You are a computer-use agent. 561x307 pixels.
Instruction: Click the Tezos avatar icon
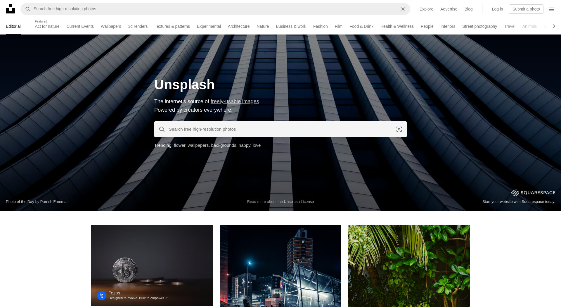[x=102, y=296]
